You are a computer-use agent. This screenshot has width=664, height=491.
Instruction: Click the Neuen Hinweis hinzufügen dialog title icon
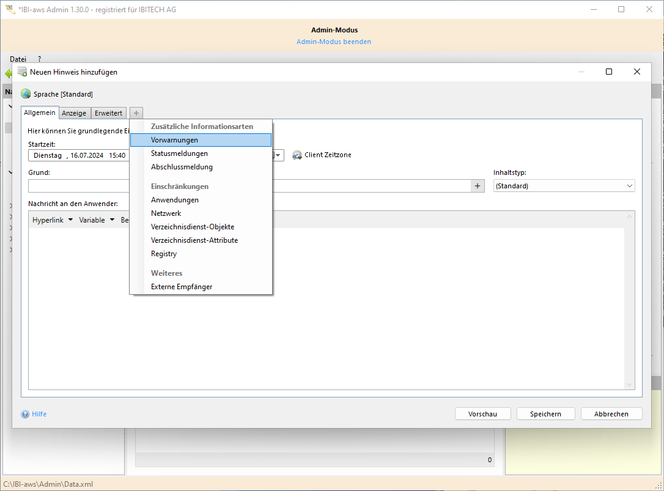(22, 72)
